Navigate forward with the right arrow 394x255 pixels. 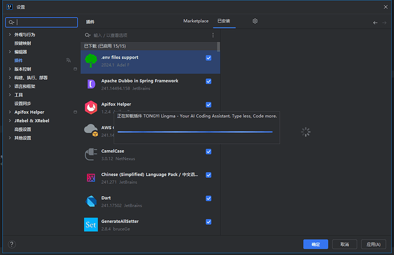[x=384, y=23]
